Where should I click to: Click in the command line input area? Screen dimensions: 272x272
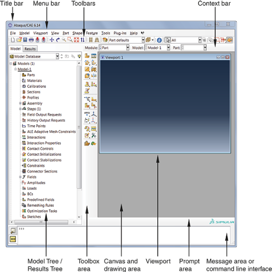[124, 235]
